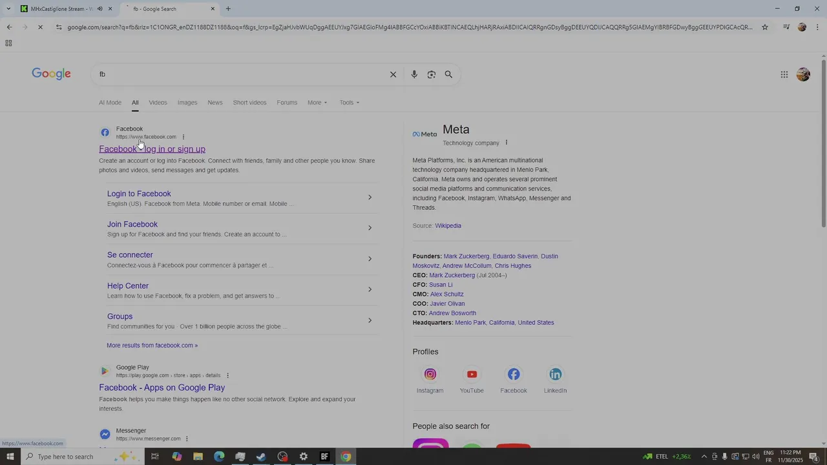The image size is (827, 465).
Task: Open Meta's LinkedIn profile icon
Action: tap(556, 375)
